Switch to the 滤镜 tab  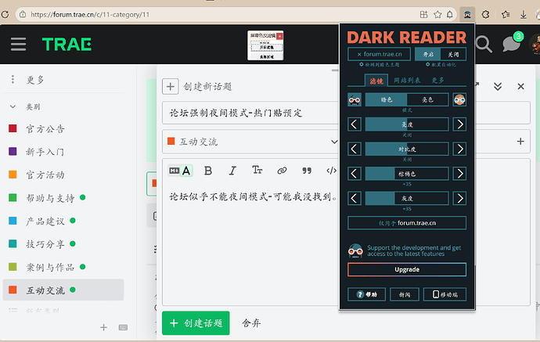[x=376, y=81]
